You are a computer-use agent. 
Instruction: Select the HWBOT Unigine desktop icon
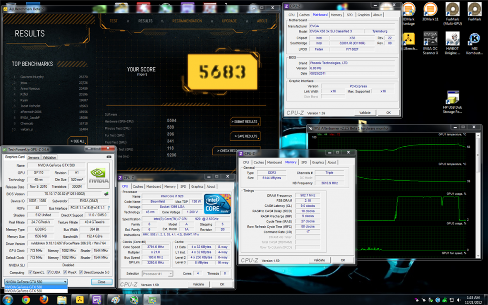[452, 43]
